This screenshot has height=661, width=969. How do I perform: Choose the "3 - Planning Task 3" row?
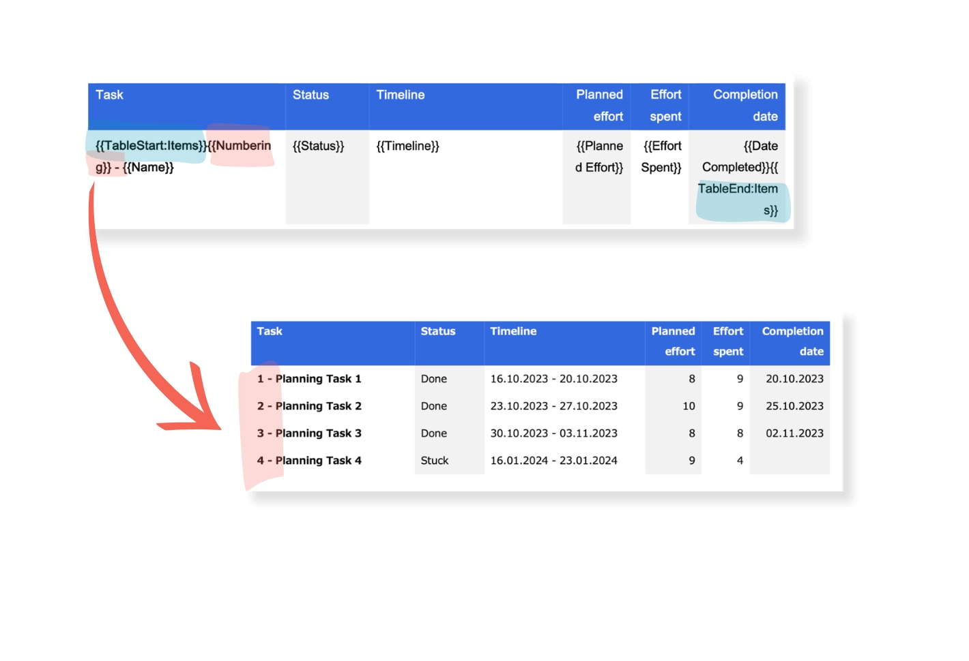tap(309, 433)
